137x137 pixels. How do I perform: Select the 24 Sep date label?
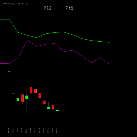39,130
